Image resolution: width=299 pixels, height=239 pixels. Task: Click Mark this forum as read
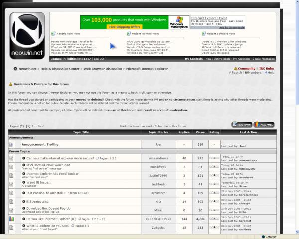136,126
